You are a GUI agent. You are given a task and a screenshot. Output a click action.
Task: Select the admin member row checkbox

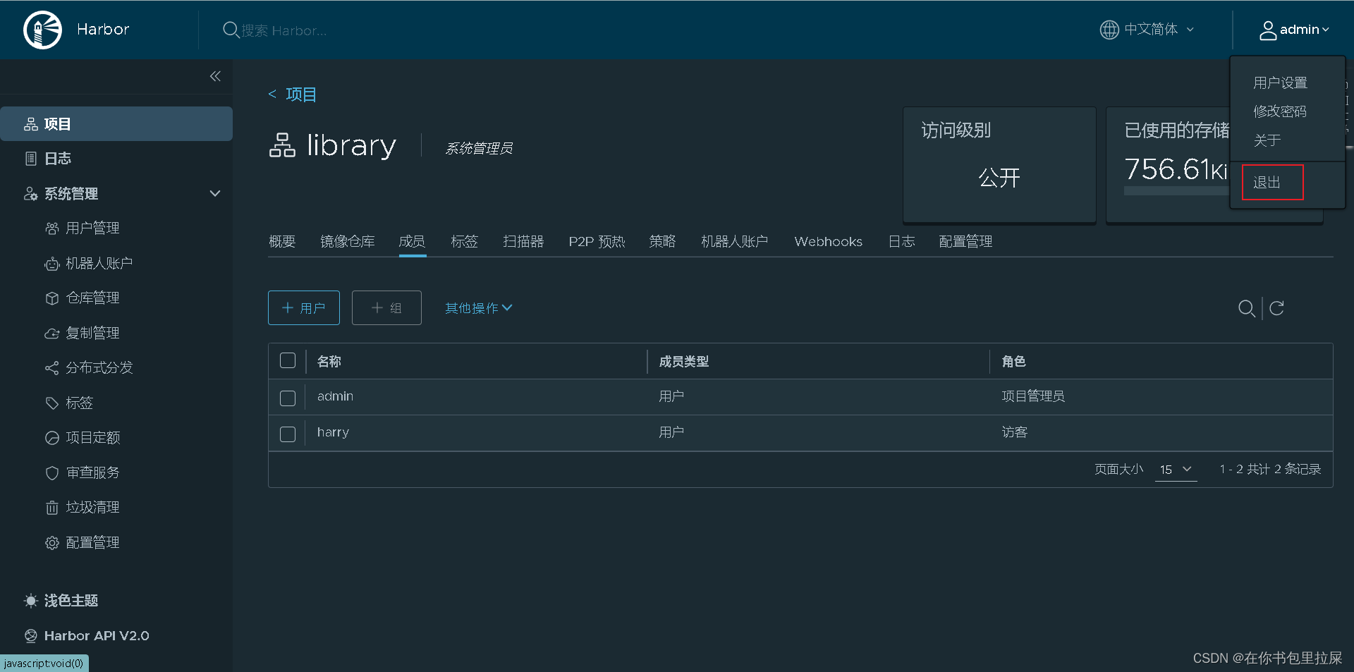(288, 398)
